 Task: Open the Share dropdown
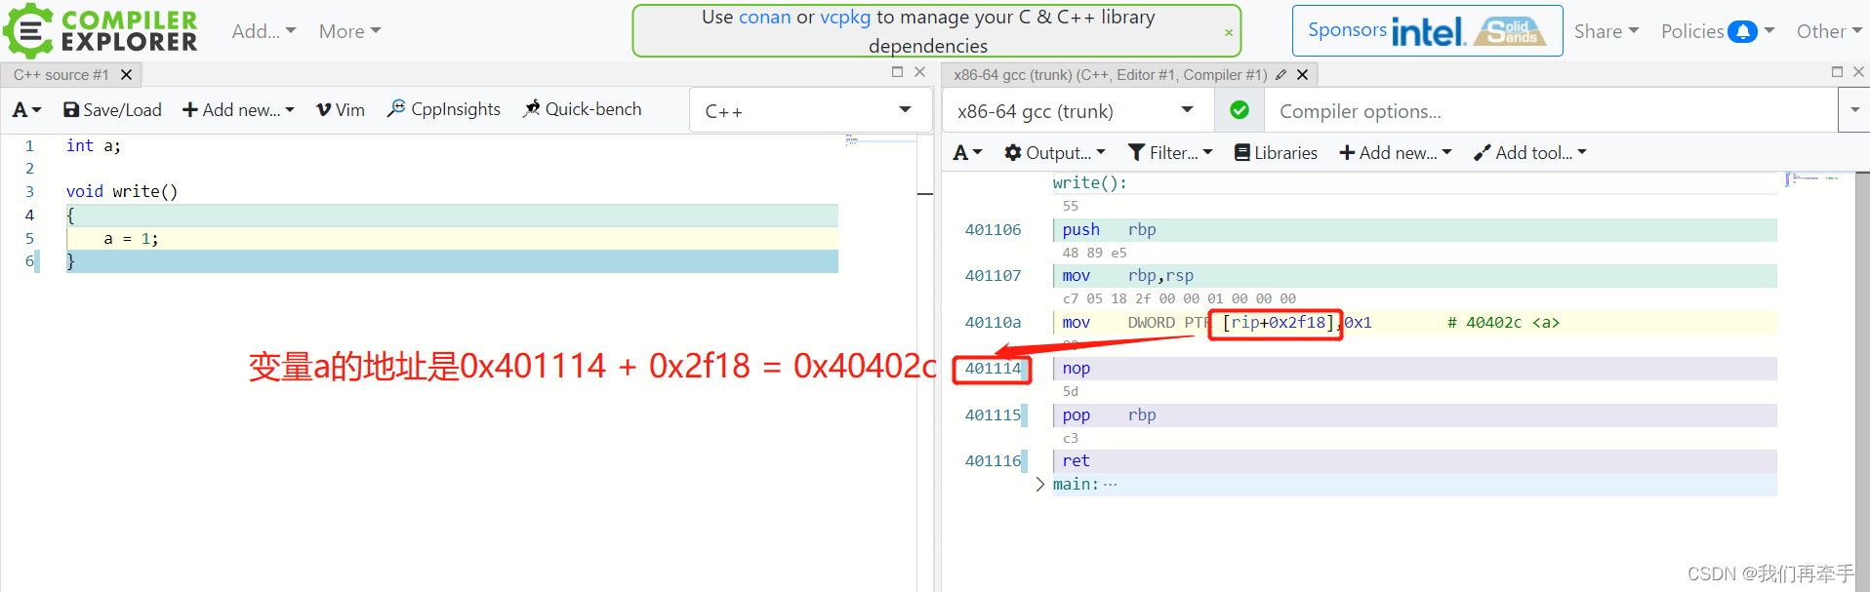point(1606,31)
